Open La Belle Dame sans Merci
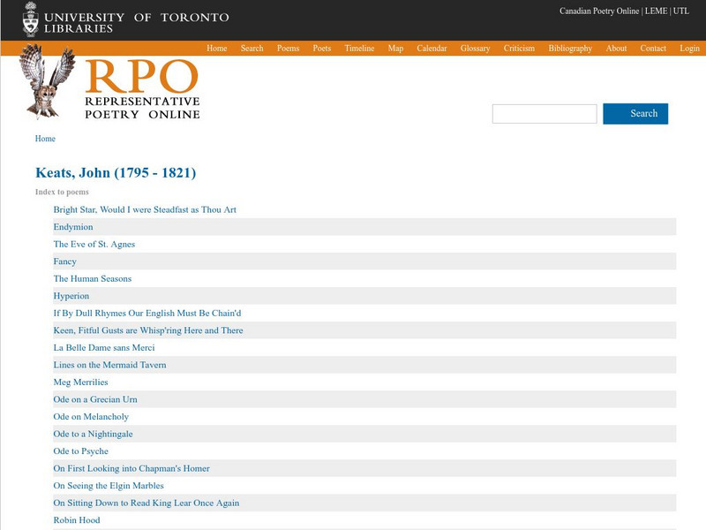Screen dimensions: 706x530 [x=104, y=347]
